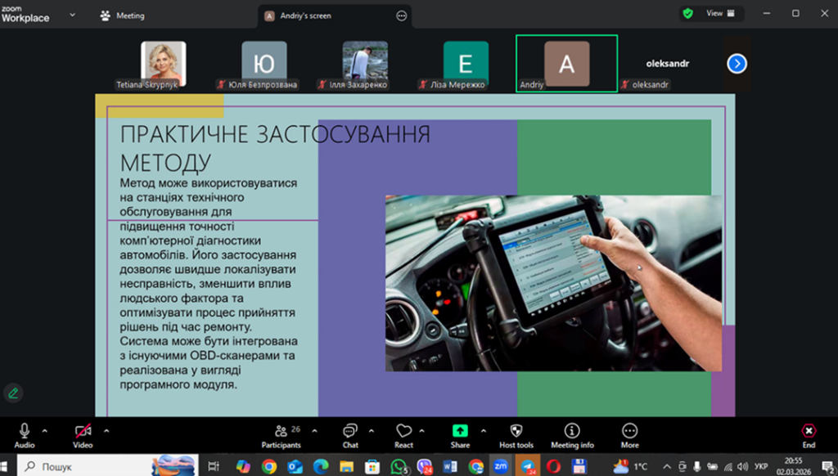
Task: Click the More options ellipsis
Action: click(x=629, y=434)
